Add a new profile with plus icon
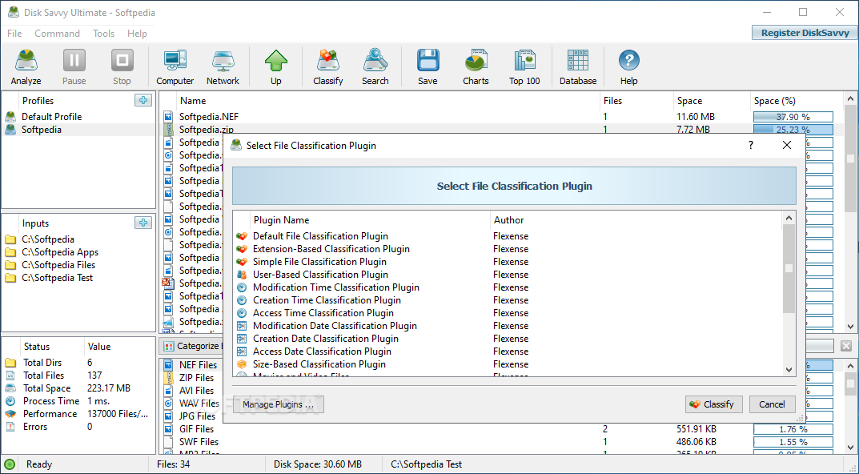 pyautogui.click(x=143, y=100)
